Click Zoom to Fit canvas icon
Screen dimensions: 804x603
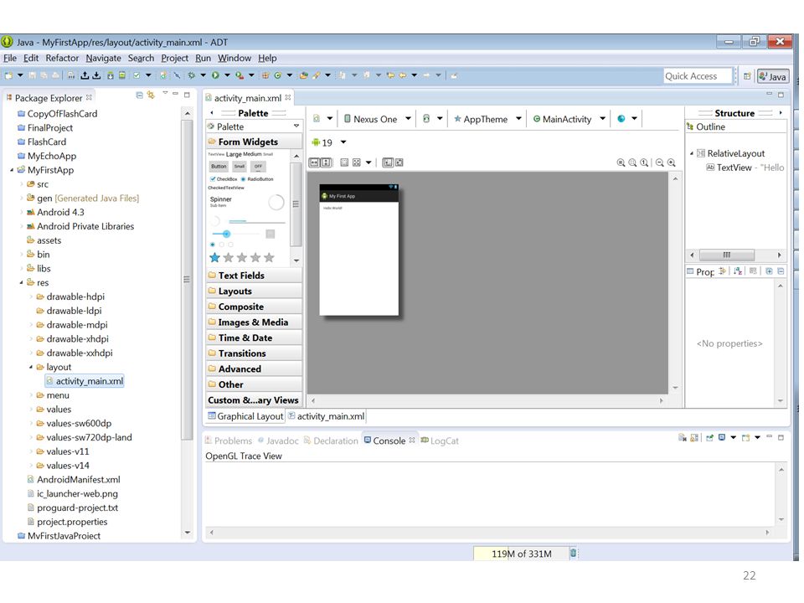632,162
